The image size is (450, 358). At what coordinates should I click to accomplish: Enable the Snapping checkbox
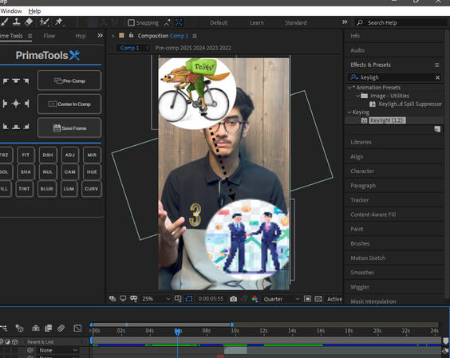click(131, 22)
